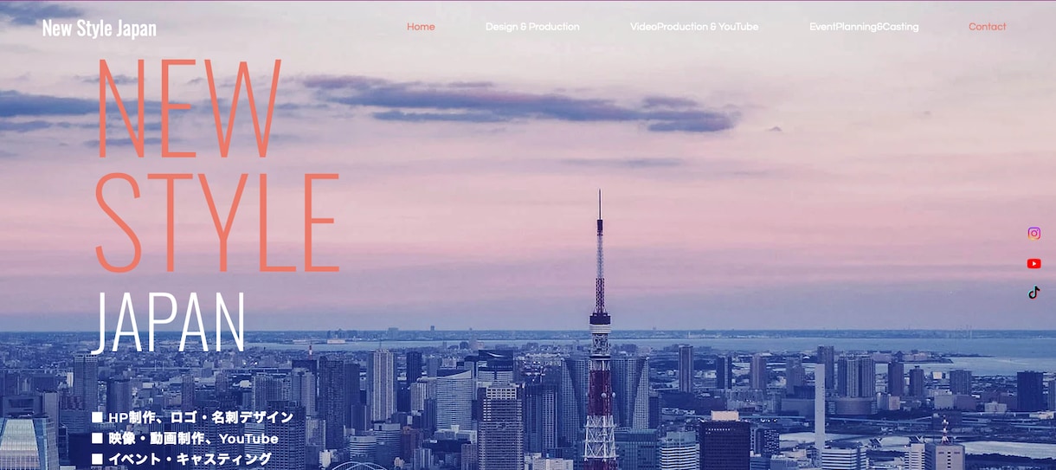Viewport: 1056px width, 470px height.
Task: Open VideoProduction & YouTube menu item
Action: (x=694, y=27)
